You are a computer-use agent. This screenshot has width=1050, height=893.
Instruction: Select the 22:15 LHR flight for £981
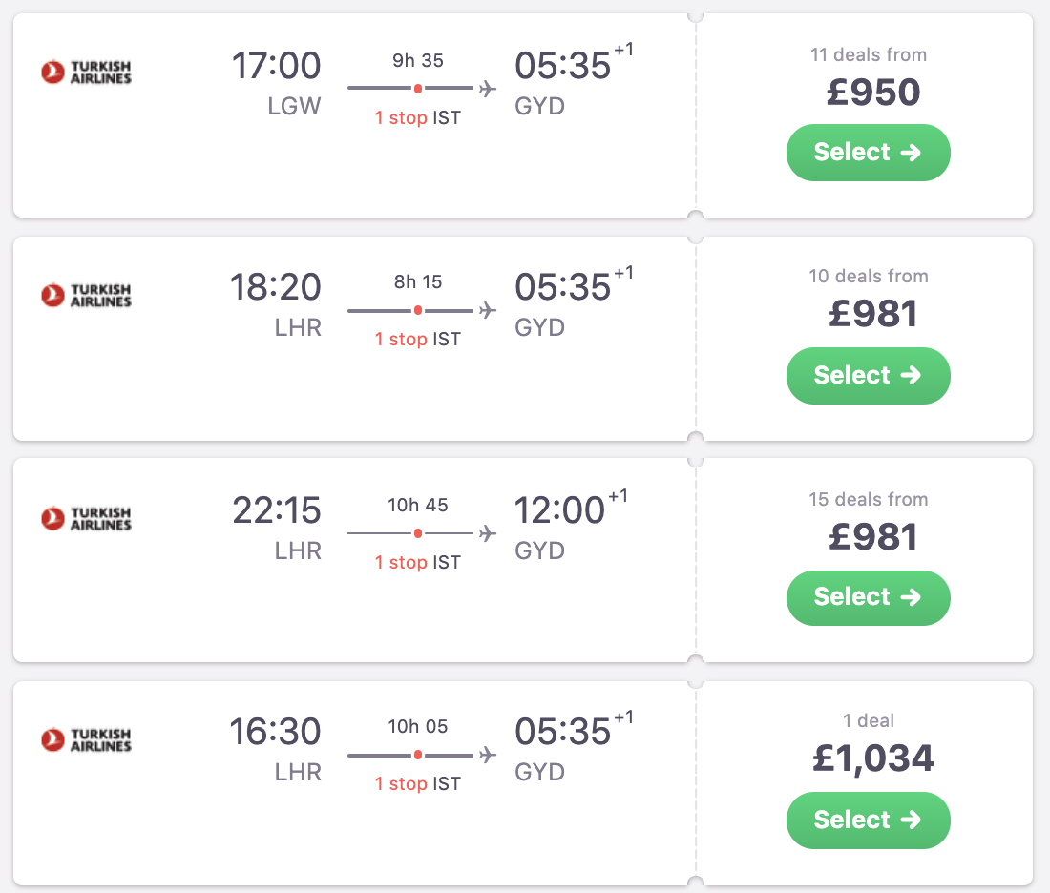(868, 597)
